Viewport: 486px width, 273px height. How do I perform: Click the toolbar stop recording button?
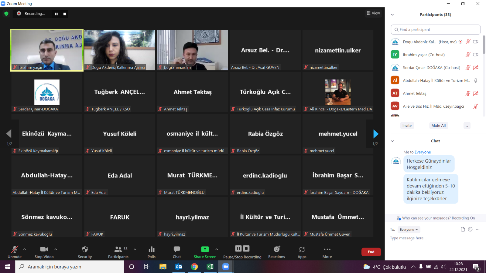coord(246,248)
